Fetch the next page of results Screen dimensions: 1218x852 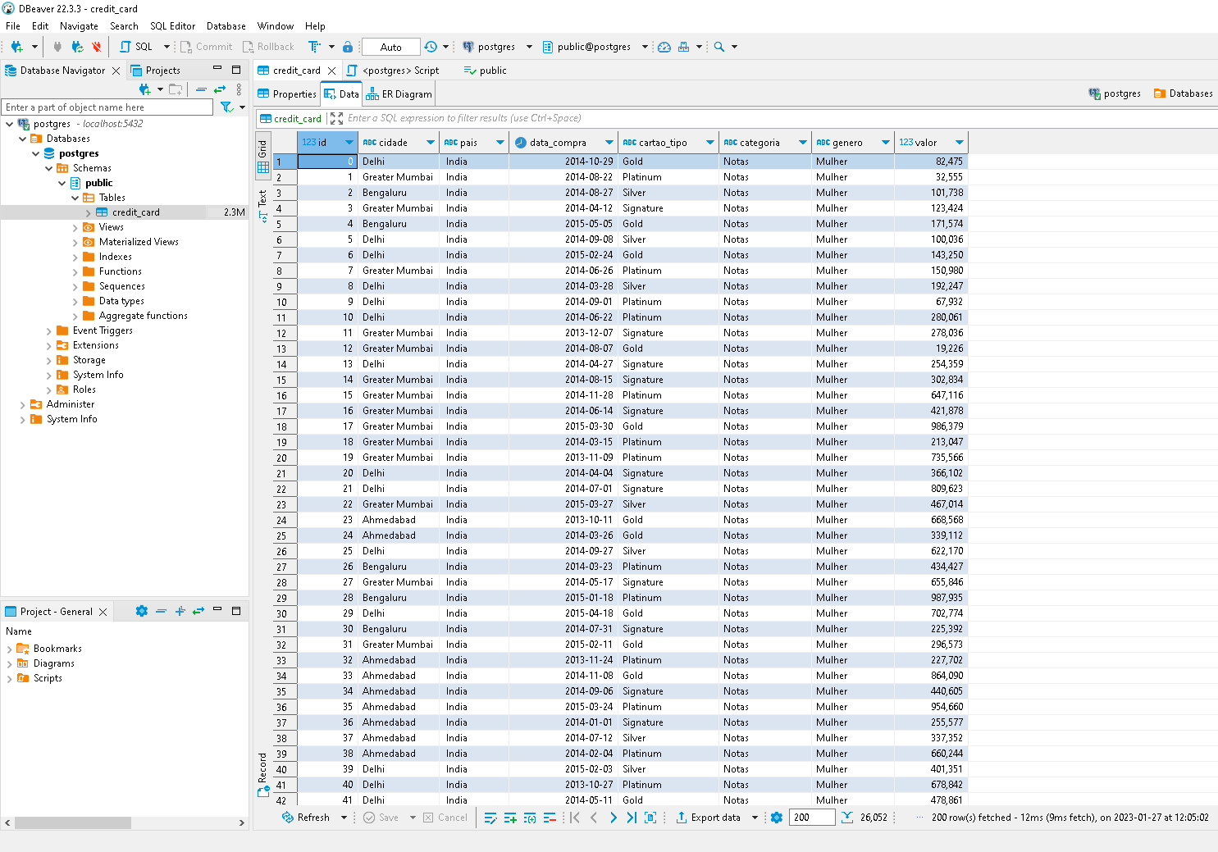(614, 817)
